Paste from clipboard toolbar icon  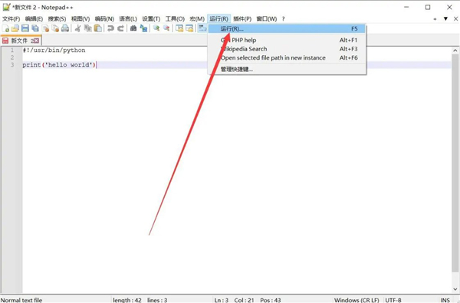click(98, 28)
